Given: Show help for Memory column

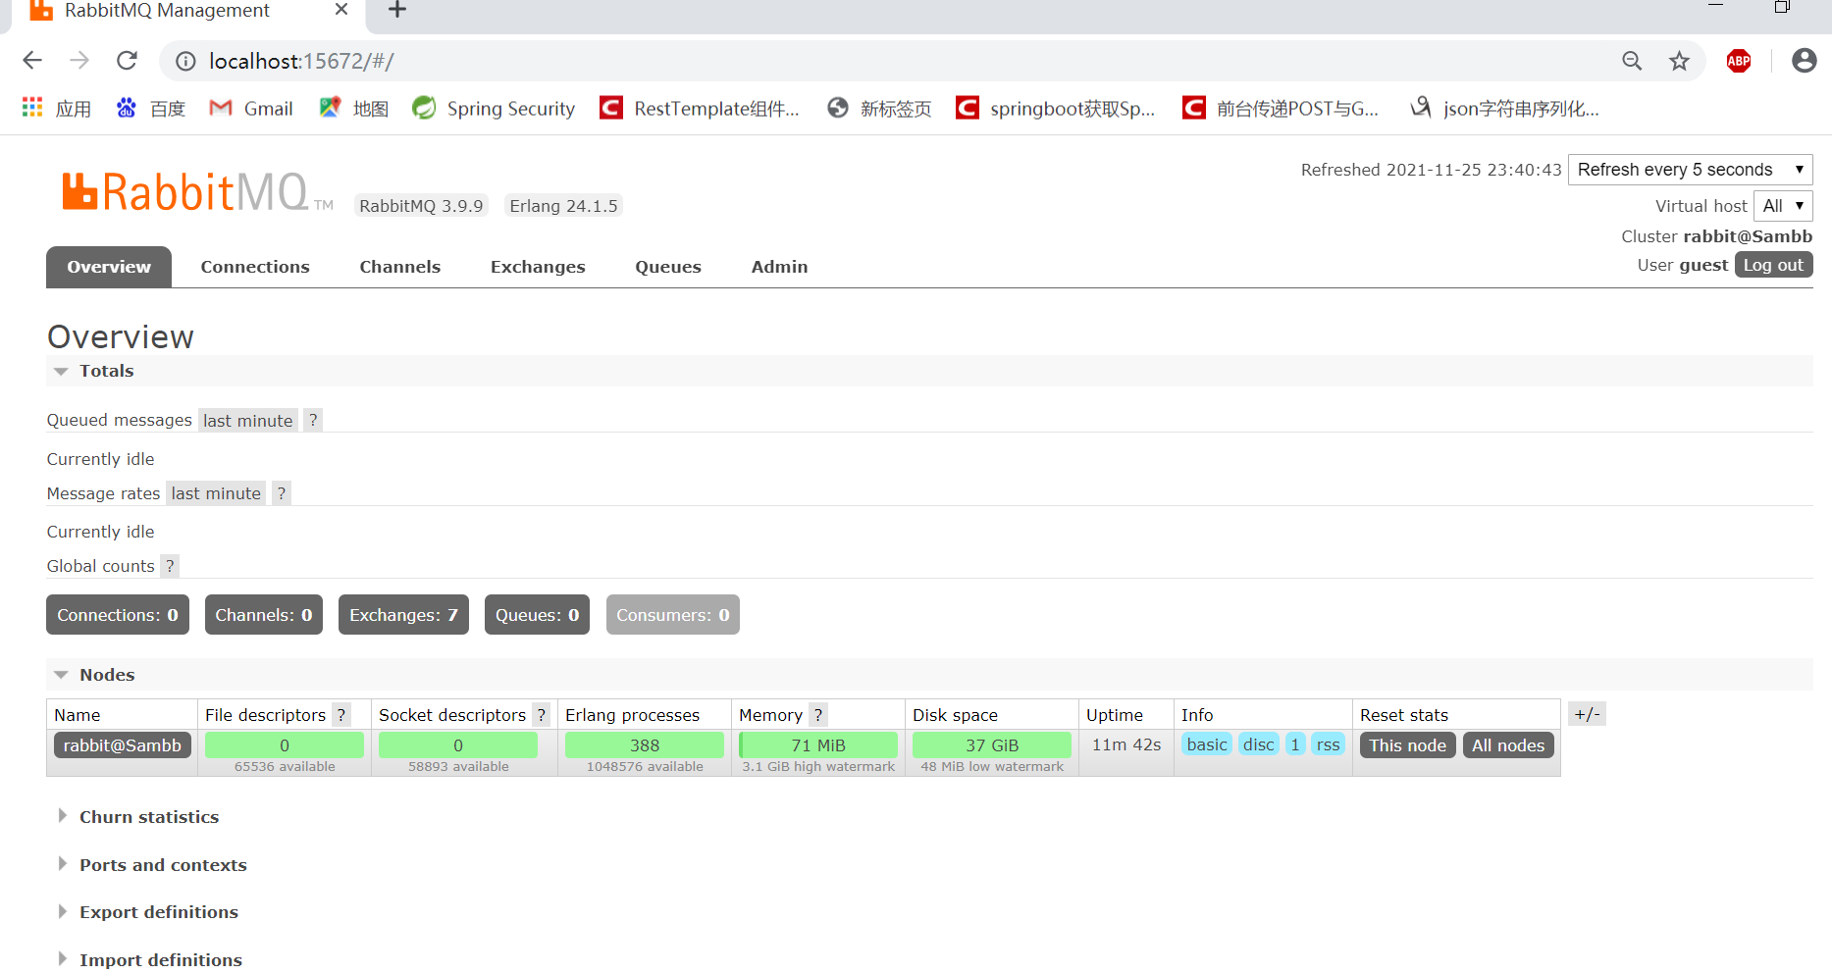Looking at the screenshot, I should click(x=818, y=715).
